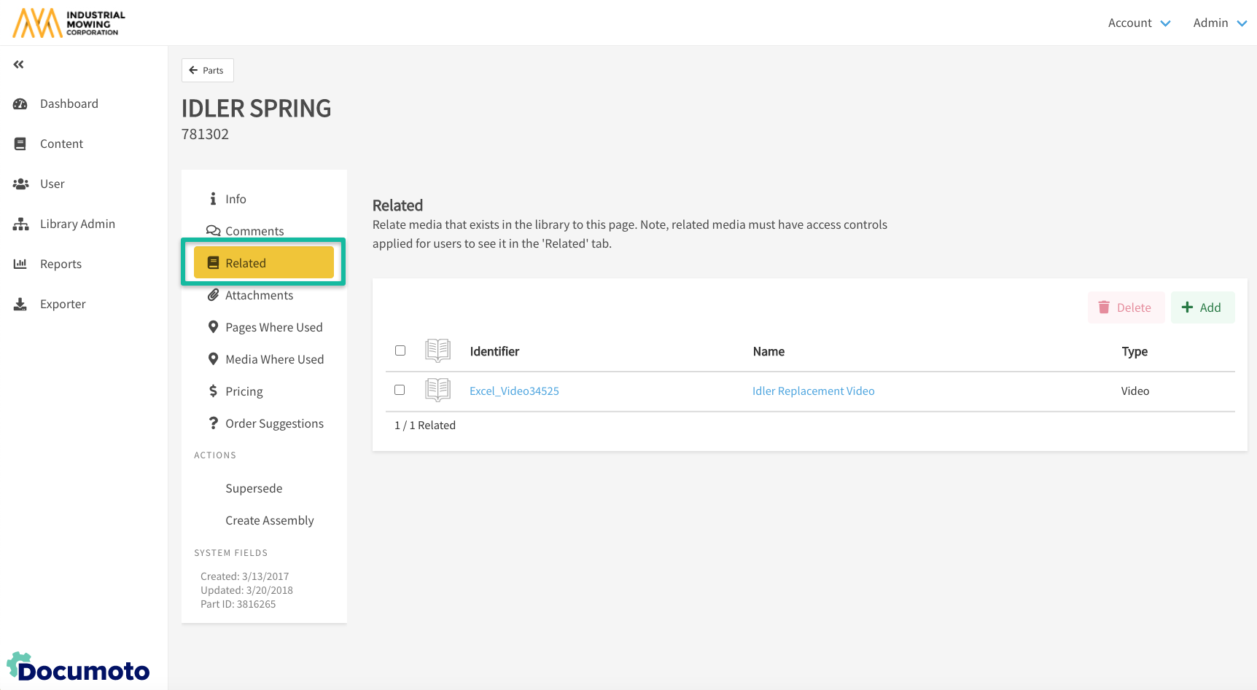Expand the Account dropdown
The height and width of the screenshot is (690, 1257).
1139,23
